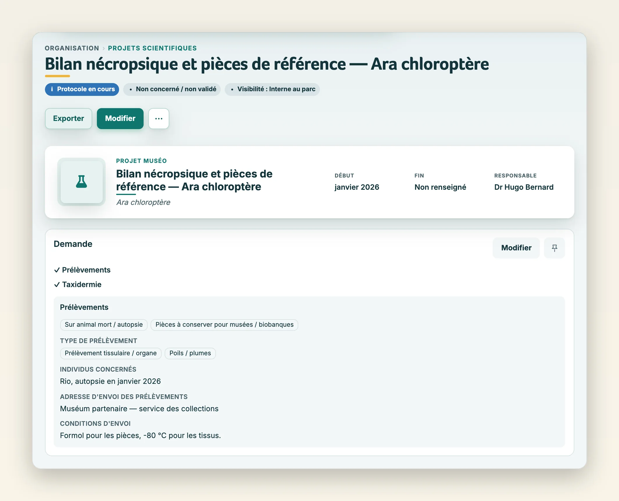The width and height of the screenshot is (619, 501).
Task: Click the flask project icon
Action: click(81, 182)
